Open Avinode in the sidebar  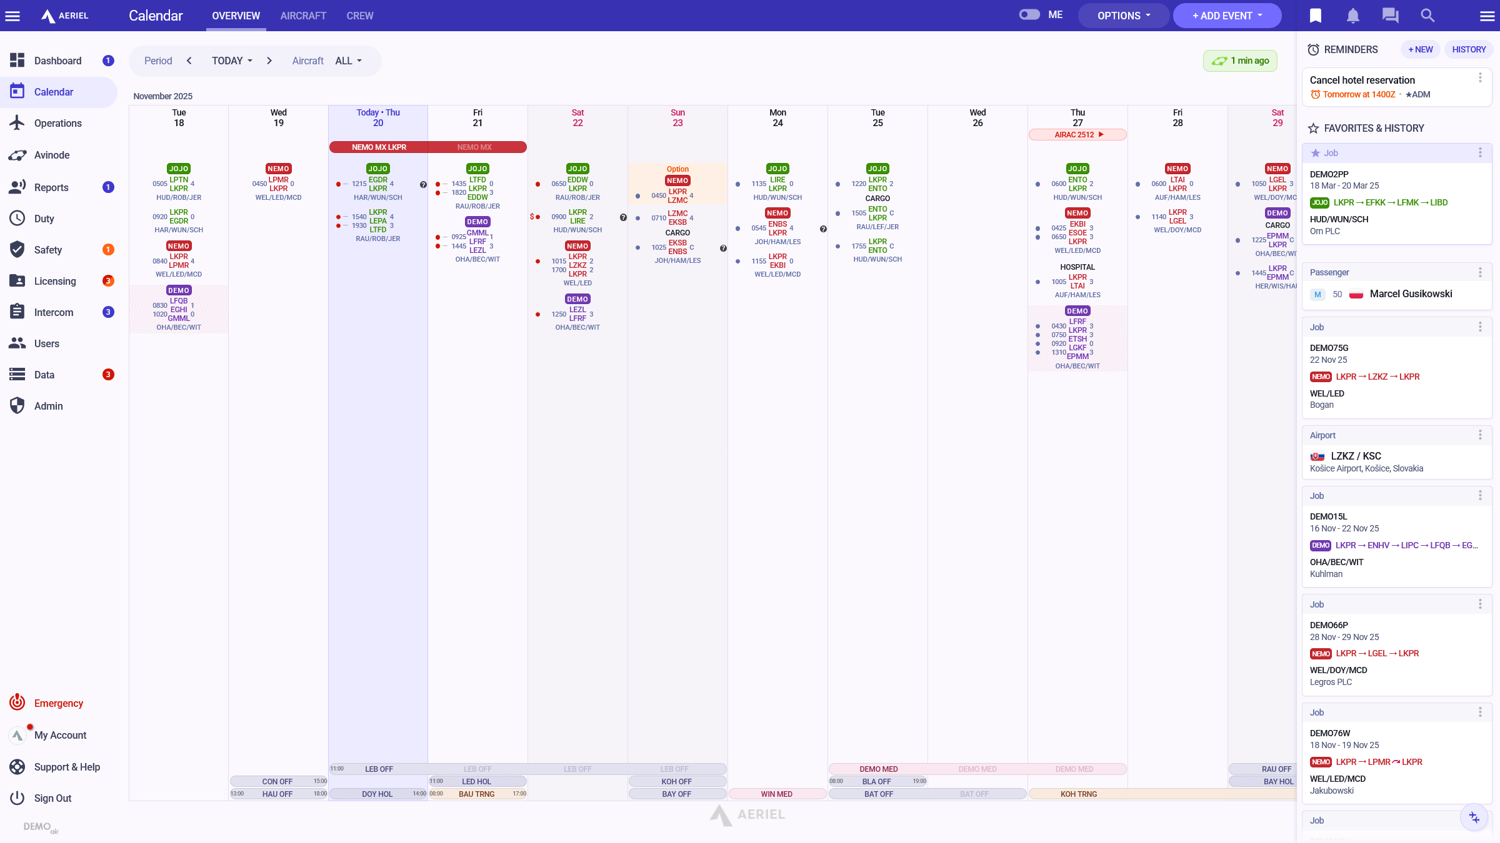[52, 155]
